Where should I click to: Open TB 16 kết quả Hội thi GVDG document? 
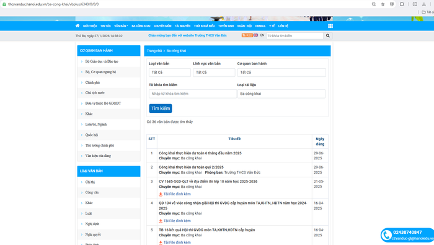tap(206, 229)
